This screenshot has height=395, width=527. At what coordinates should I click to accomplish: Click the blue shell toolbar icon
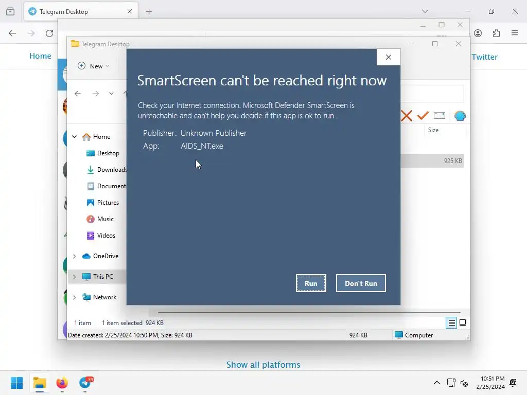(460, 116)
